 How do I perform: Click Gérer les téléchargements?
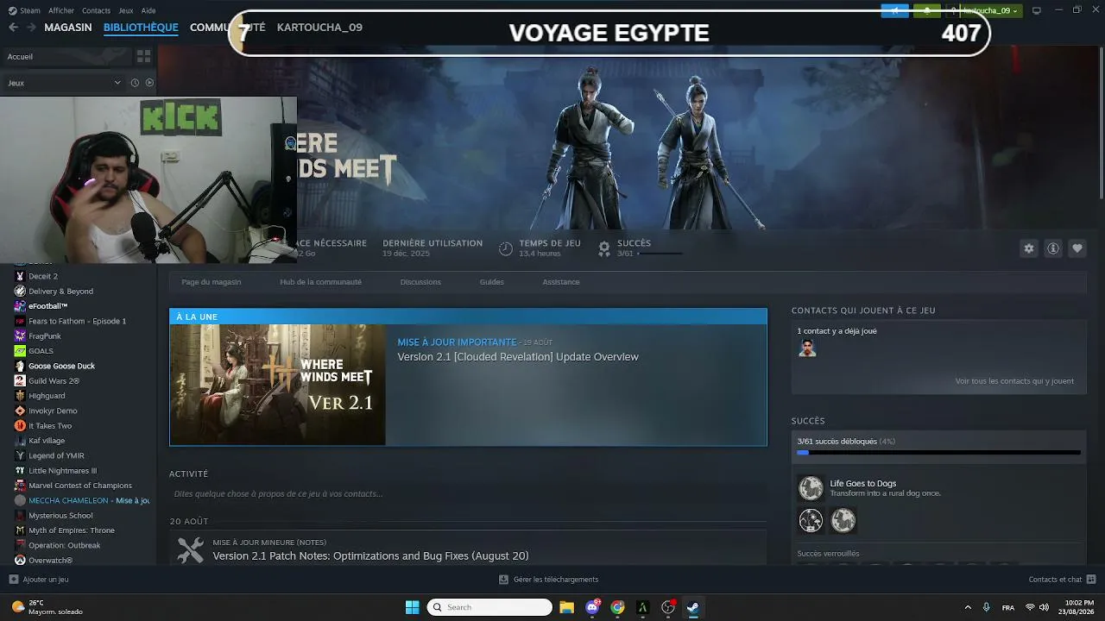(549, 580)
